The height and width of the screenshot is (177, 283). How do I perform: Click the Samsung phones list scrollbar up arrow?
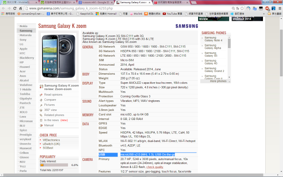point(229,37)
